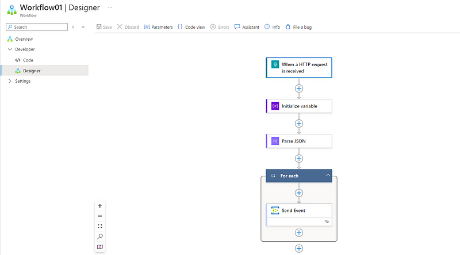Select the For each loop header

click(299, 176)
